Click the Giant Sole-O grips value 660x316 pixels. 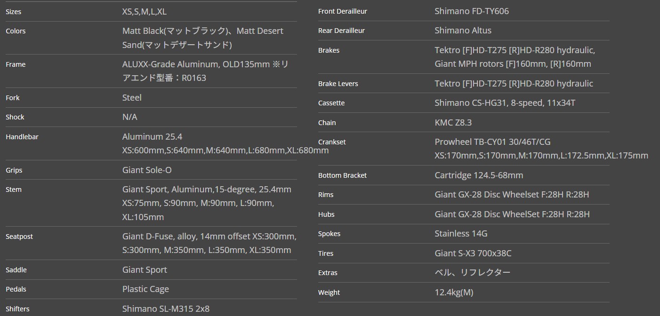click(x=147, y=170)
